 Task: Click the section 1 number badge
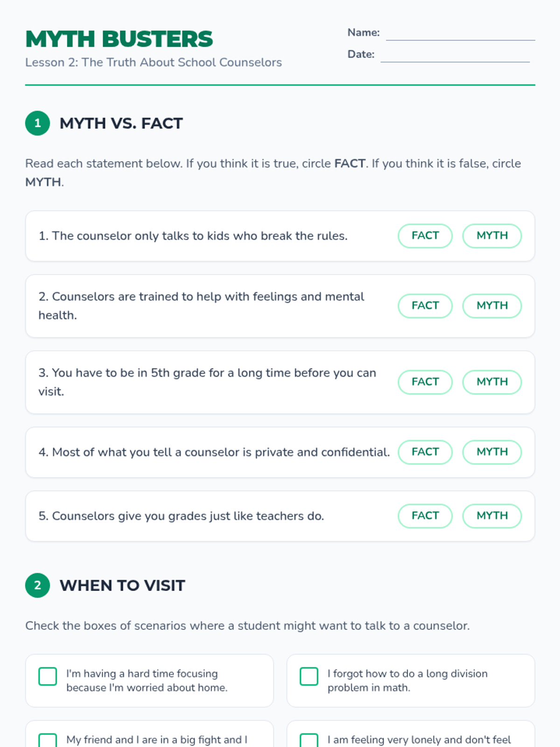[x=38, y=123]
